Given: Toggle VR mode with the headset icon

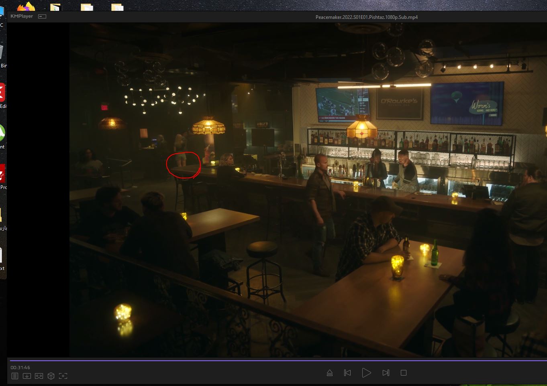Looking at the screenshot, I should pyautogui.click(x=39, y=376).
